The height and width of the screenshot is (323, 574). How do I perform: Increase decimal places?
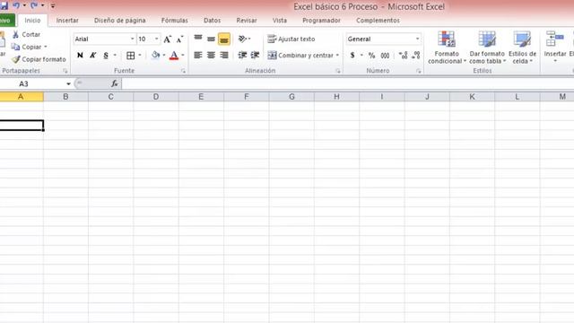pos(403,56)
